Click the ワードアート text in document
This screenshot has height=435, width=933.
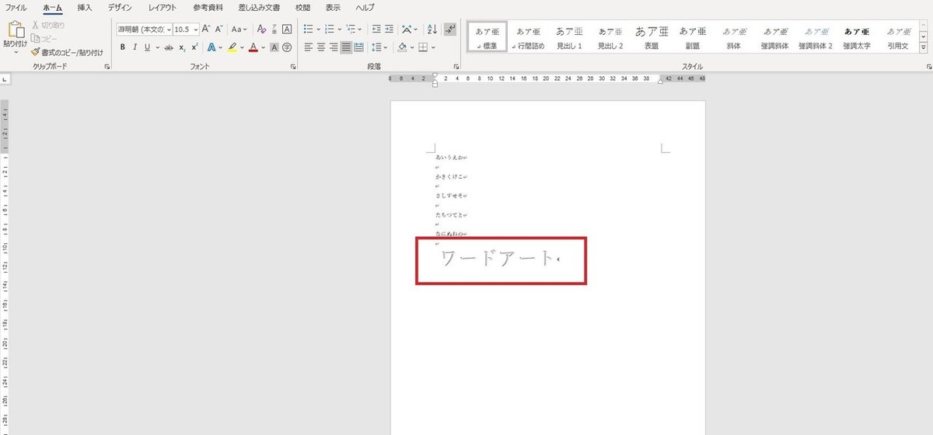(x=498, y=259)
